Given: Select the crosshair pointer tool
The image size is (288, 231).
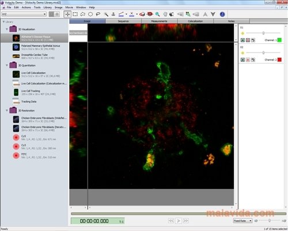Looking at the screenshot, I should click(67, 14).
